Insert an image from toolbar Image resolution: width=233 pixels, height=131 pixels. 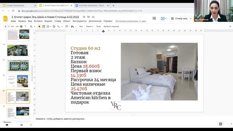coord(48,27)
